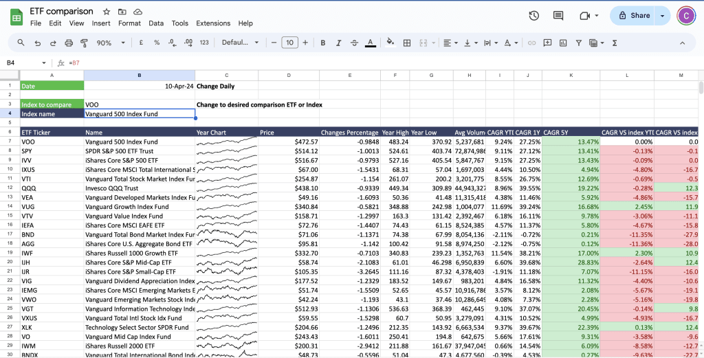Toggle strikethrough formatting
The image size is (704, 358).
pyautogui.click(x=355, y=43)
